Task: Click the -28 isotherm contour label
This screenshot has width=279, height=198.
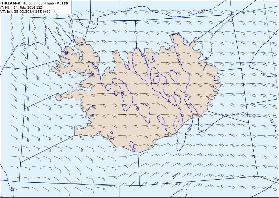Action: (263, 74)
